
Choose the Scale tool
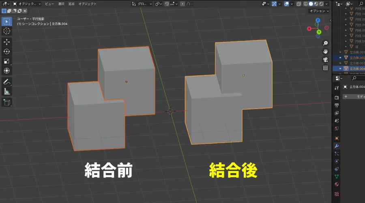click(7, 61)
